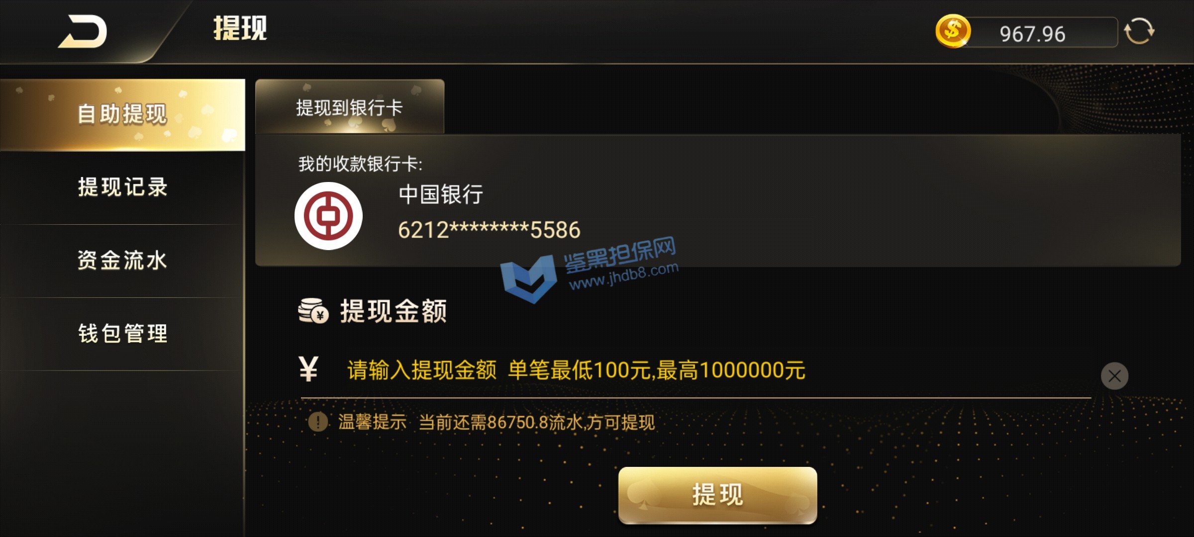Click the www.jhdb8.com watermark link

pyautogui.click(x=624, y=275)
